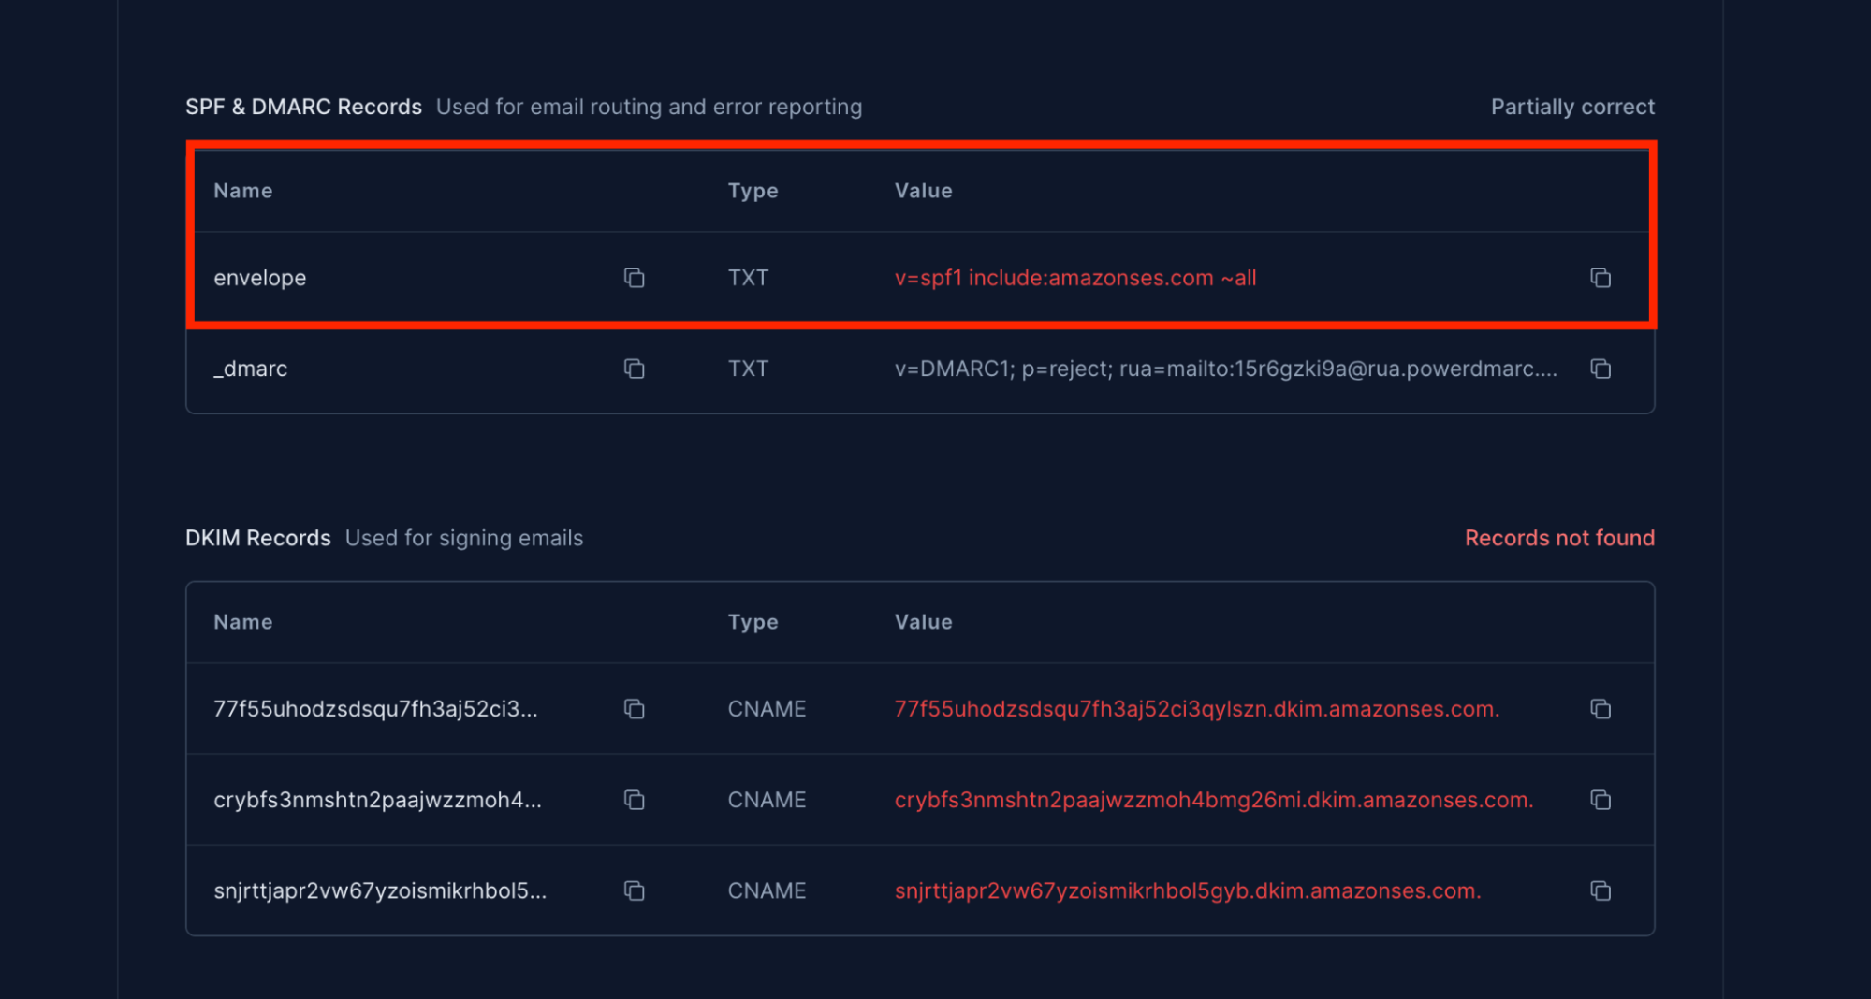
Task: Click the v=spf1 include:amazonses.com value text
Action: (x=1074, y=278)
